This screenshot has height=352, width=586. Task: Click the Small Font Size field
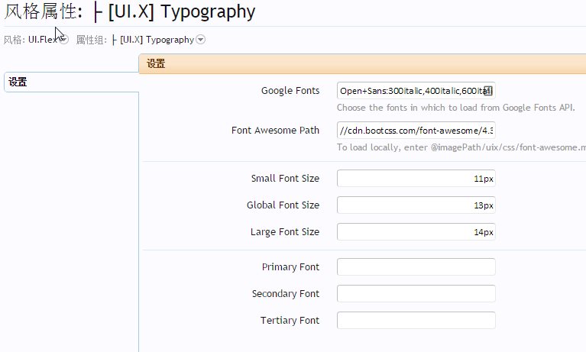pyautogui.click(x=416, y=179)
